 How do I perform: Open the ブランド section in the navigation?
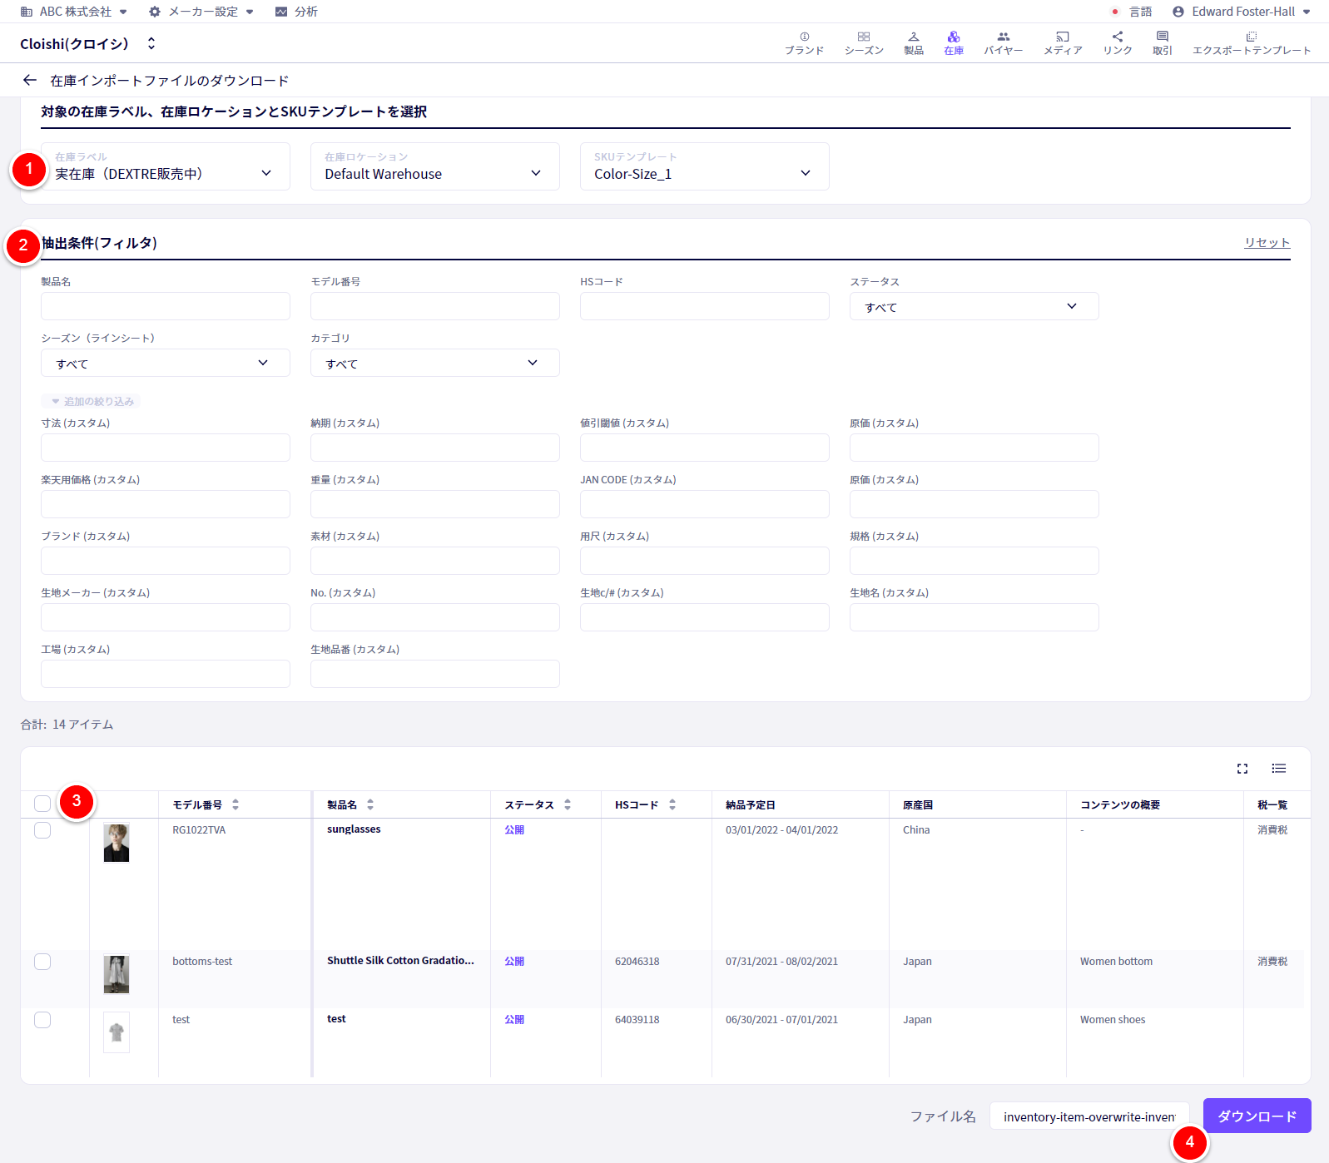[804, 43]
